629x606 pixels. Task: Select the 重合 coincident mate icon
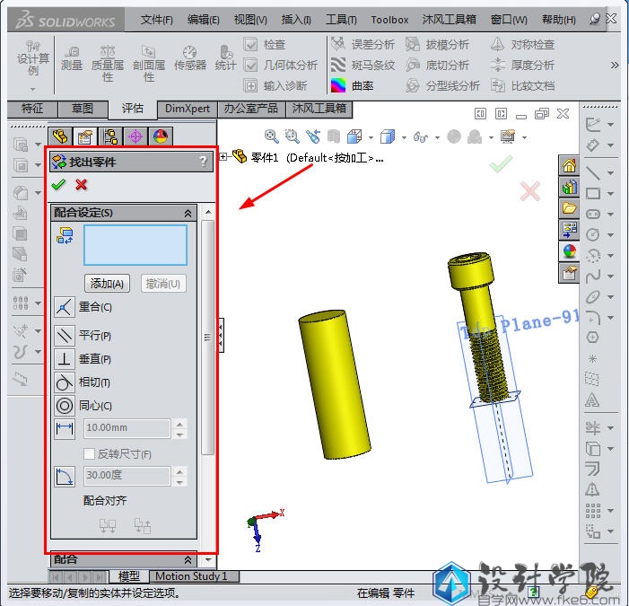(x=65, y=308)
